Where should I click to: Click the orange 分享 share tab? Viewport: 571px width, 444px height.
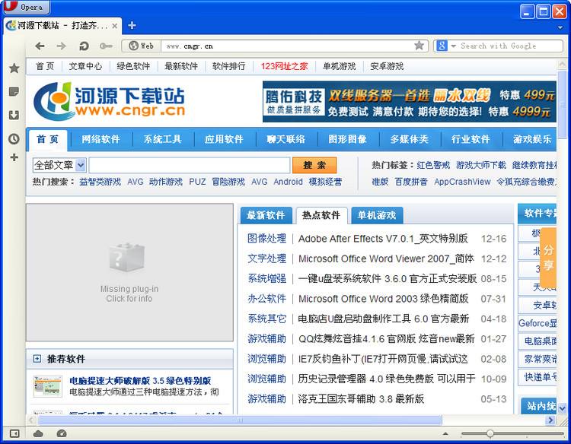click(x=548, y=257)
